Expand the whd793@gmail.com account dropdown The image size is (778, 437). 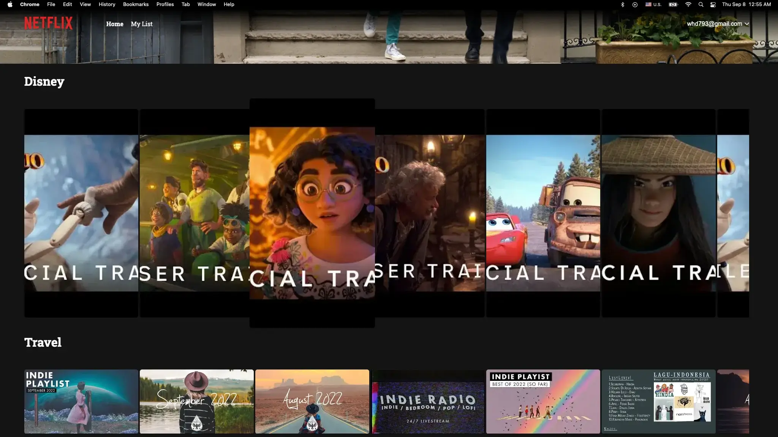click(x=718, y=24)
